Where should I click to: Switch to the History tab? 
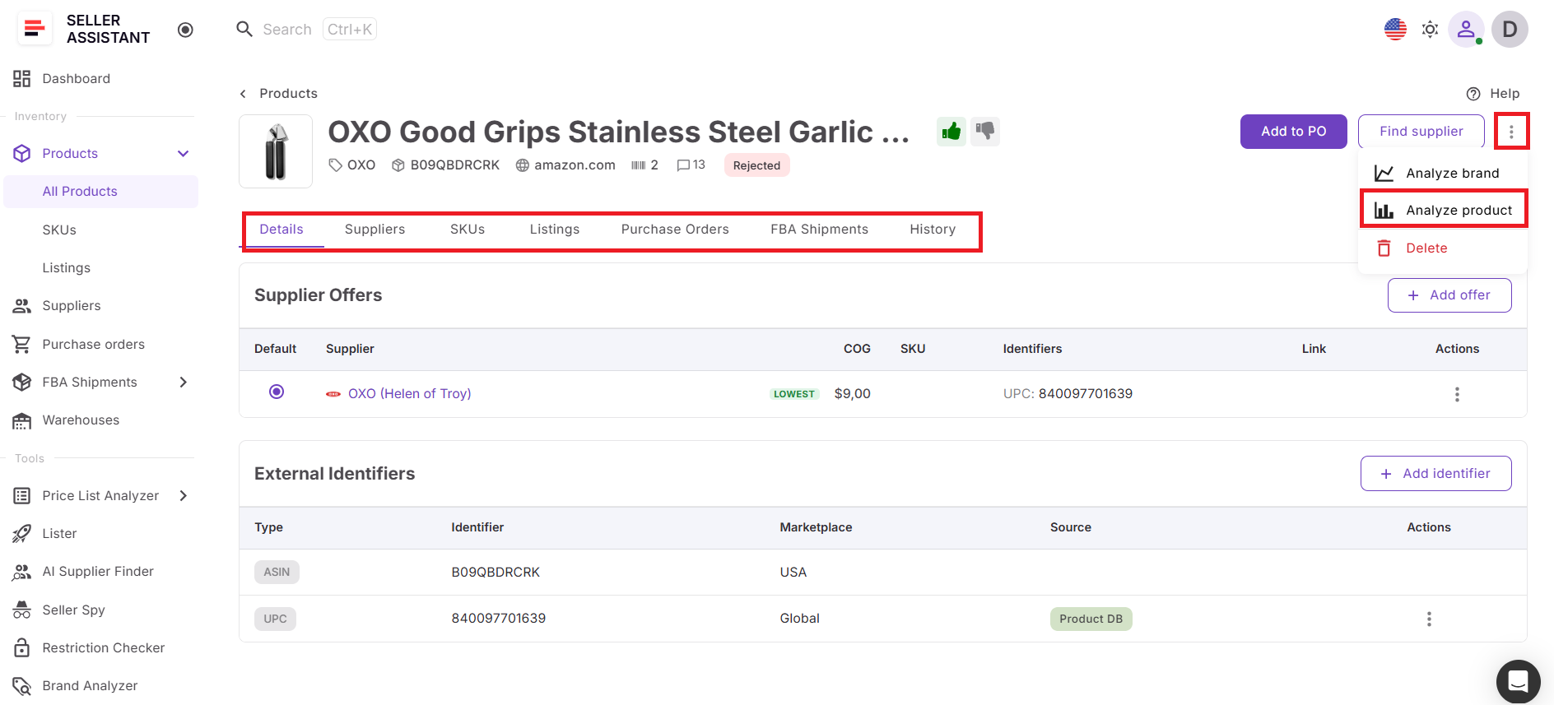click(933, 230)
